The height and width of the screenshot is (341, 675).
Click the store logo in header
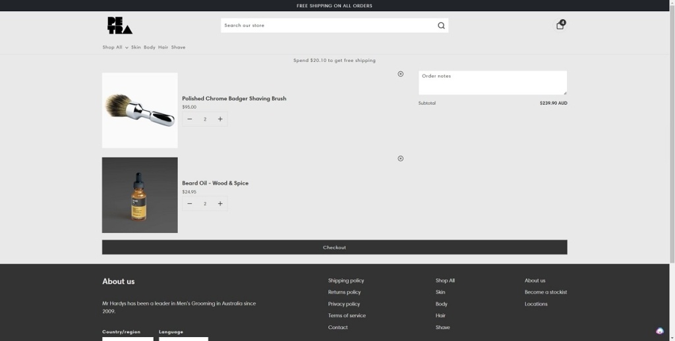tap(120, 26)
